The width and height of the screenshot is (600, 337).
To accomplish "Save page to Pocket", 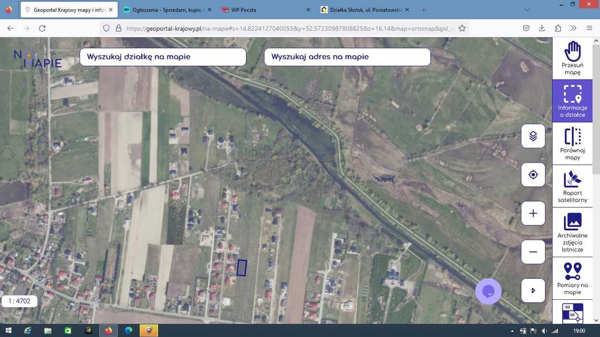I will pos(526,28).
